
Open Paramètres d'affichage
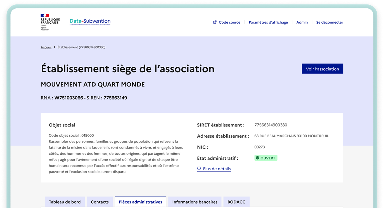268,22
